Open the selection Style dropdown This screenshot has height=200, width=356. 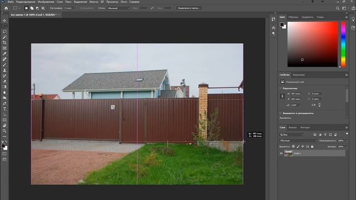(x=118, y=8)
